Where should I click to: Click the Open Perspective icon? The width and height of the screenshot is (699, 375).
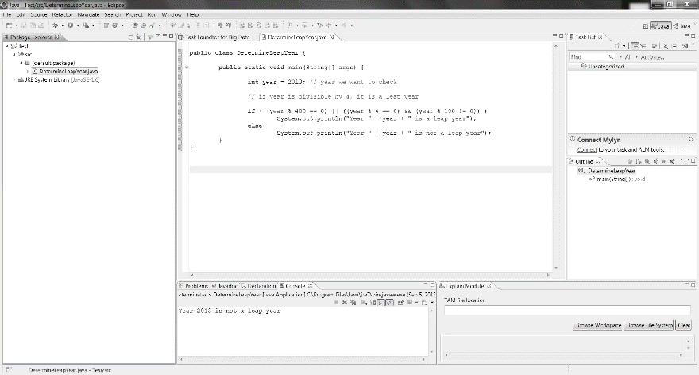tap(646, 26)
